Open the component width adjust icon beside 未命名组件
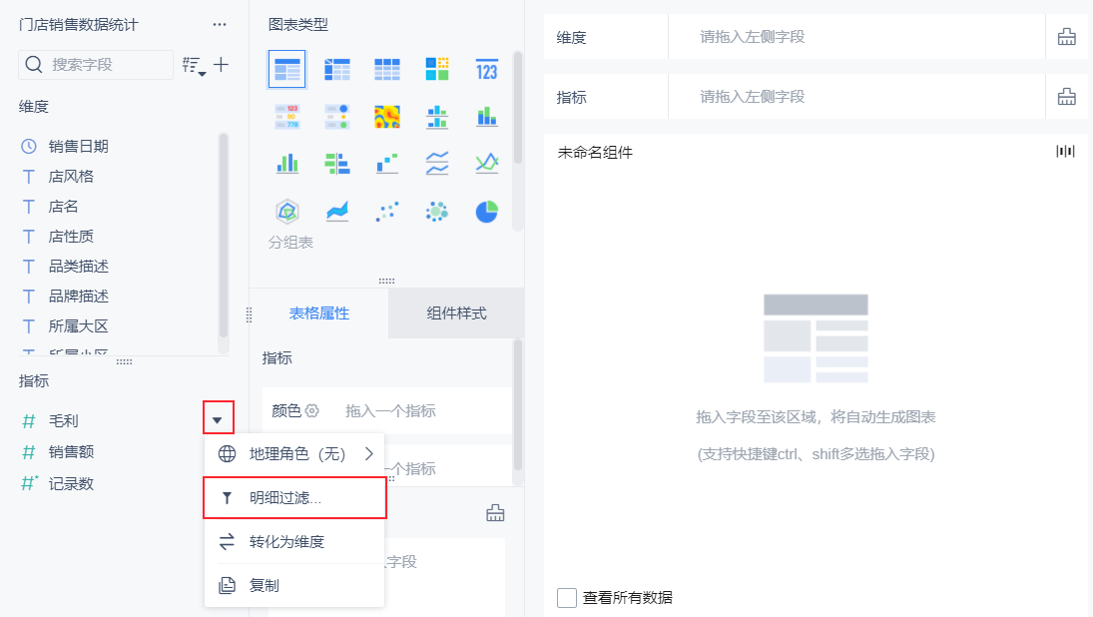 pyautogui.click(x=1065, y=152)
